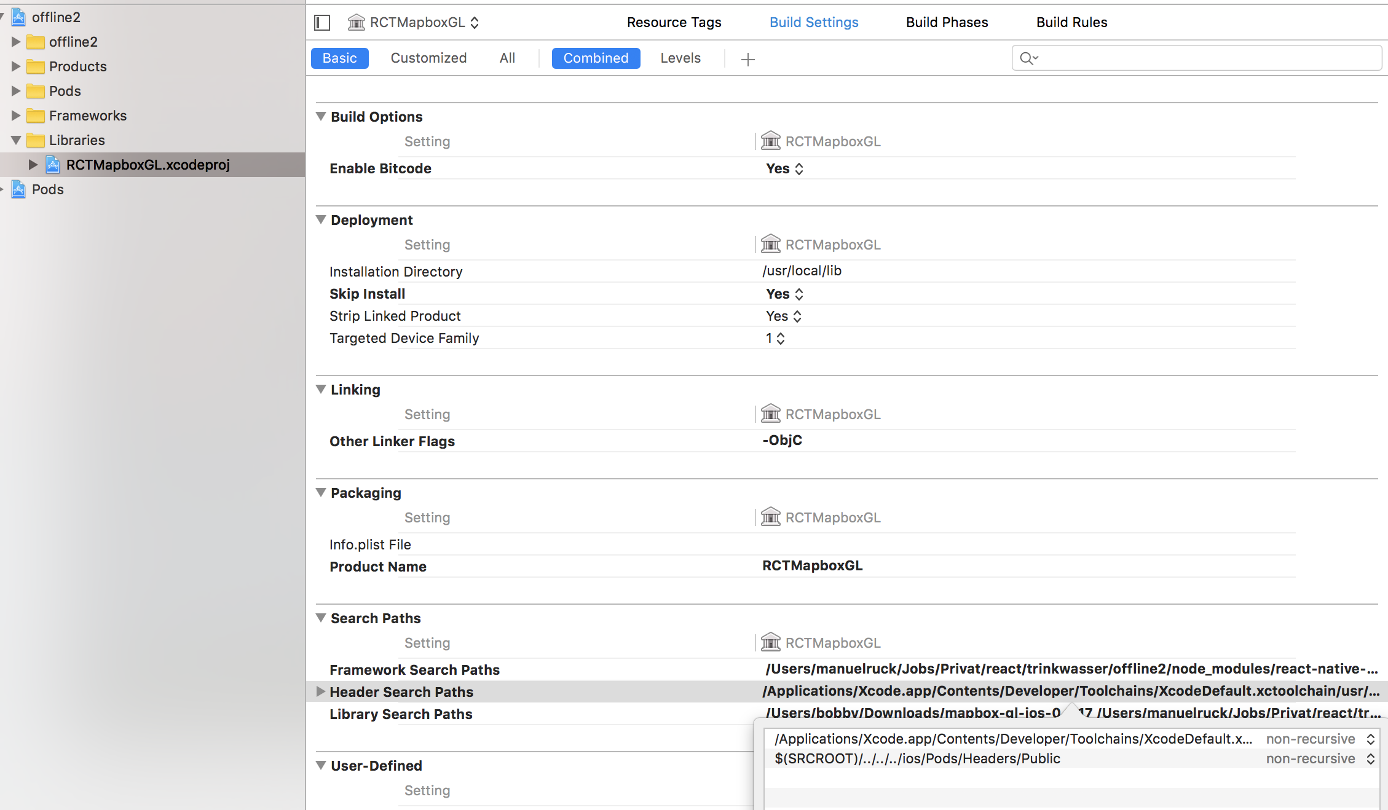This screenshot has height=810, width=1388.
Task: Click the Products folder icon
Action: point(36,66)
